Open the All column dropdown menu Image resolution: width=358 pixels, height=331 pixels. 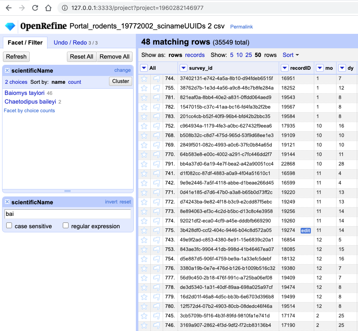coord(144,68)
